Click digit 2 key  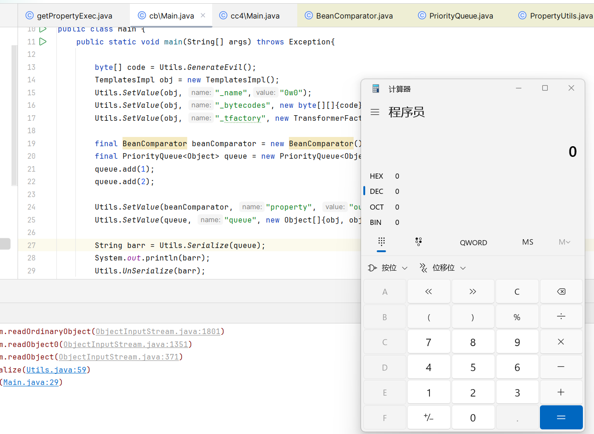(472, 392)
